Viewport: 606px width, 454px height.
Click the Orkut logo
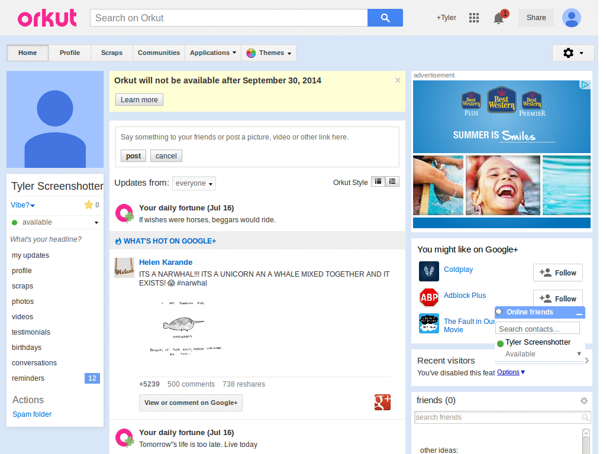[47, 18]
